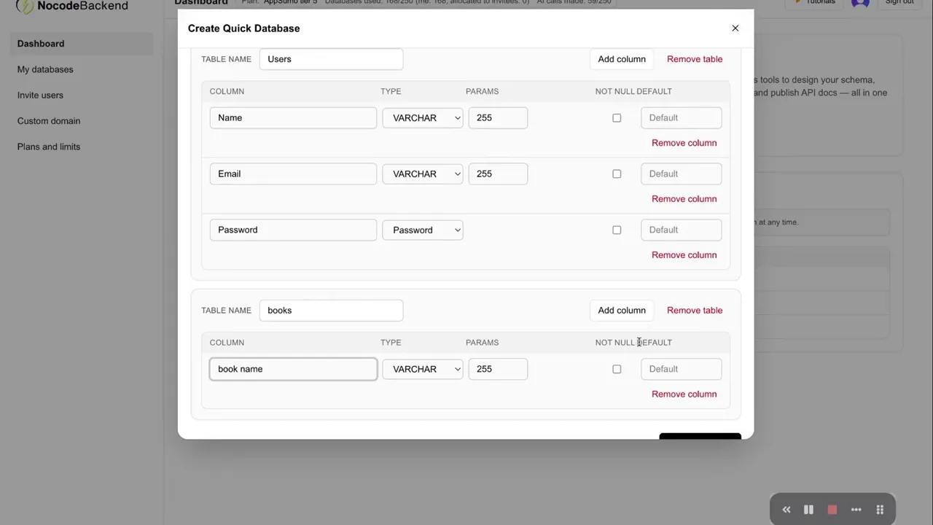
Task: Enable NOT NULL for the Name column
Action: [x=617, y=118]
